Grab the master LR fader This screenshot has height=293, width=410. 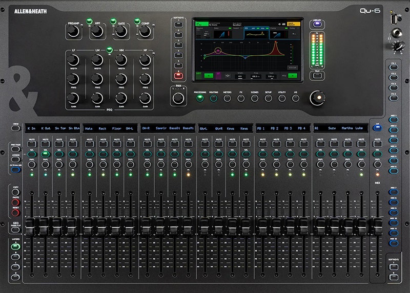click(x=377, y=227)
